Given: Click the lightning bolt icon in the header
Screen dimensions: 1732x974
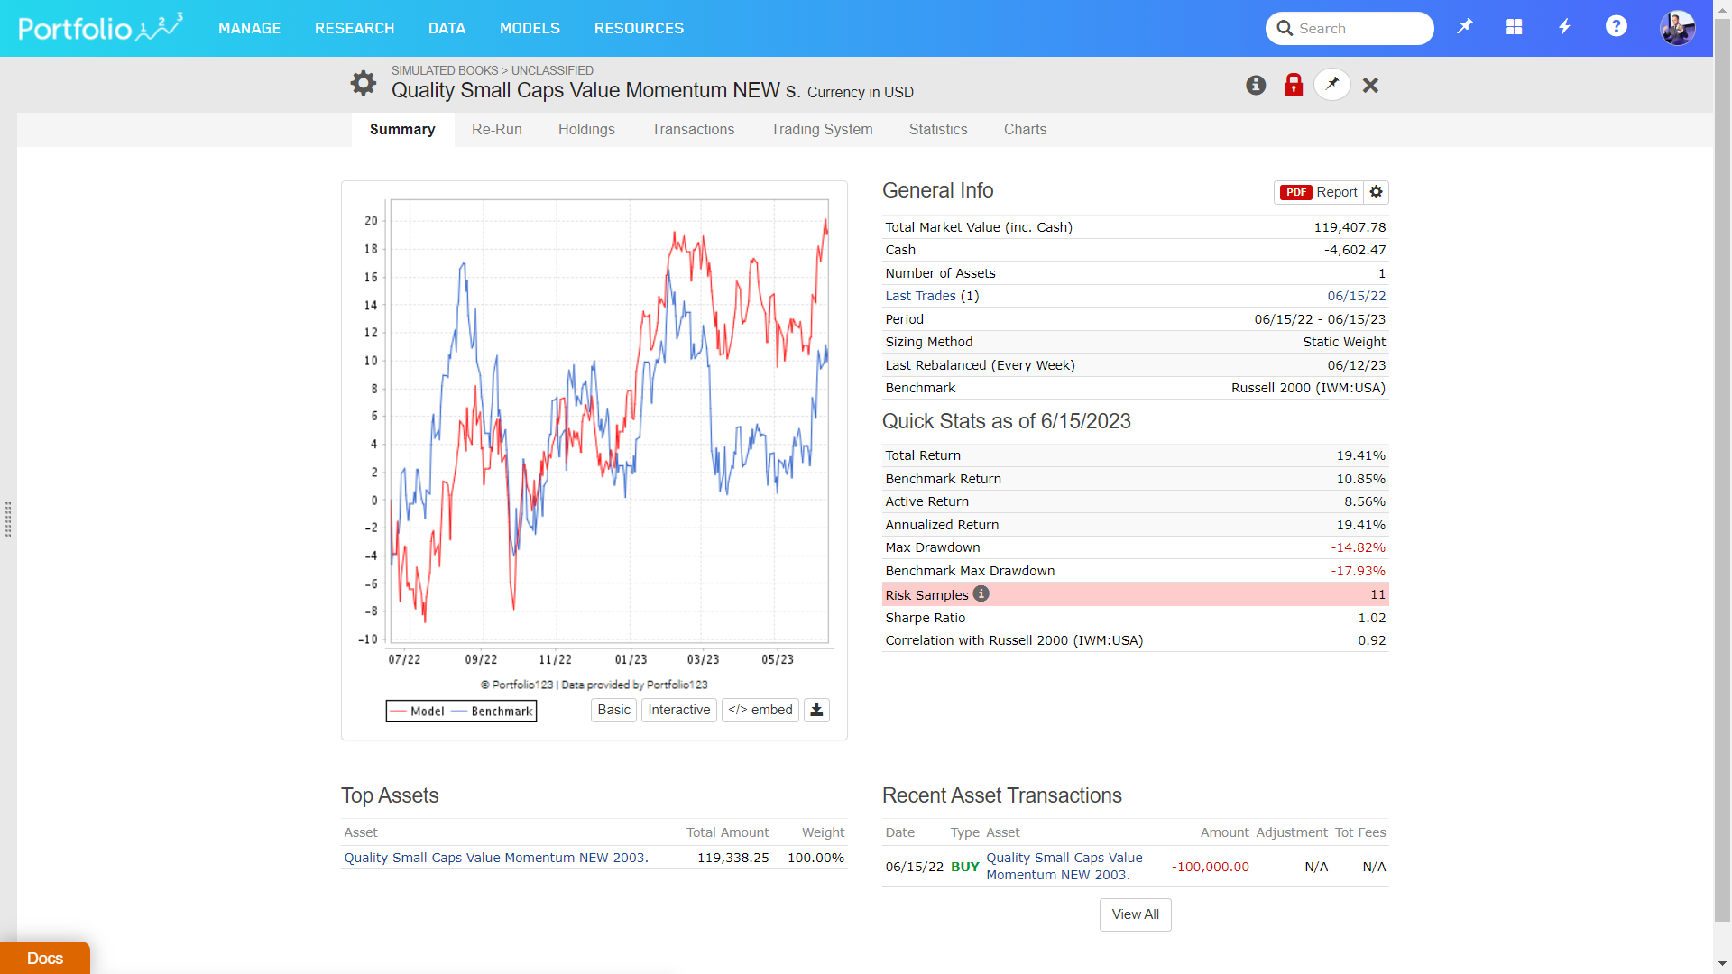Looking at the screenshot, I should click(x=1565, y=27).
